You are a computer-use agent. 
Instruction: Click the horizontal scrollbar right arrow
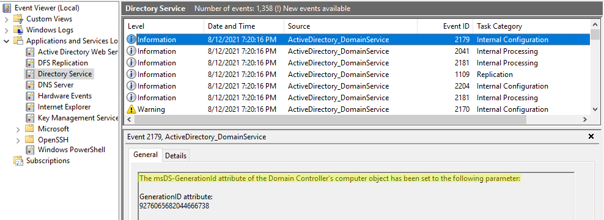[584, 120]
